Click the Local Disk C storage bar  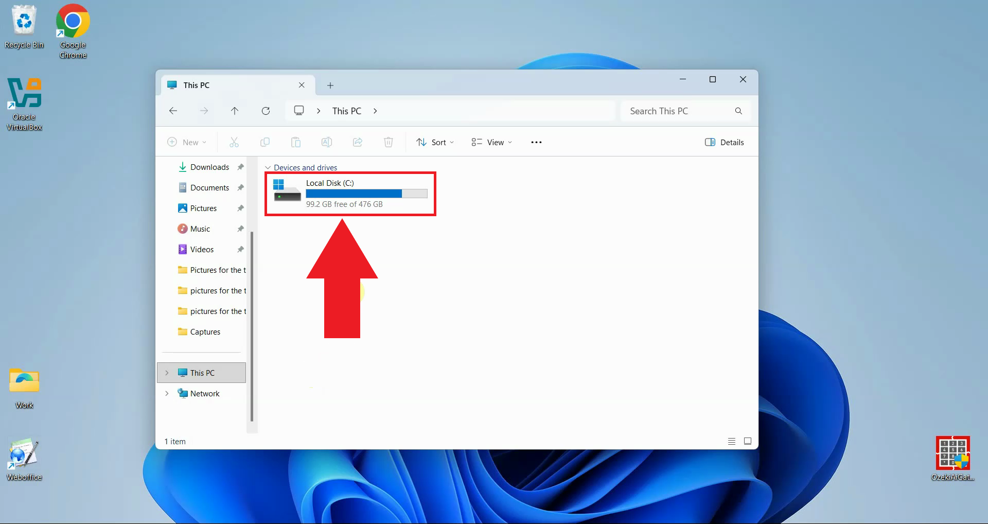coord(366,194)
